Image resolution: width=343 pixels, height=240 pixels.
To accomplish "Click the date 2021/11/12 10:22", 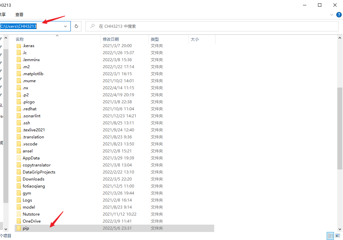I will [119, 214].
